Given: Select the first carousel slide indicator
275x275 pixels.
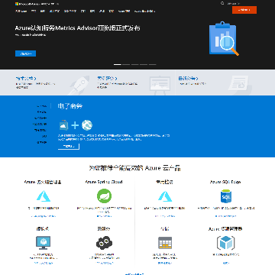Looking at the screenshot, I should [x=118, y=65].
